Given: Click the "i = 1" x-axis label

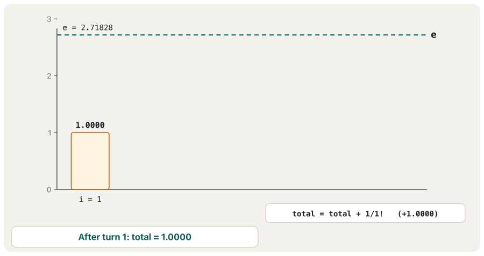Looking at the screenshot, I should pyautogui.click(x=90, y=199).
